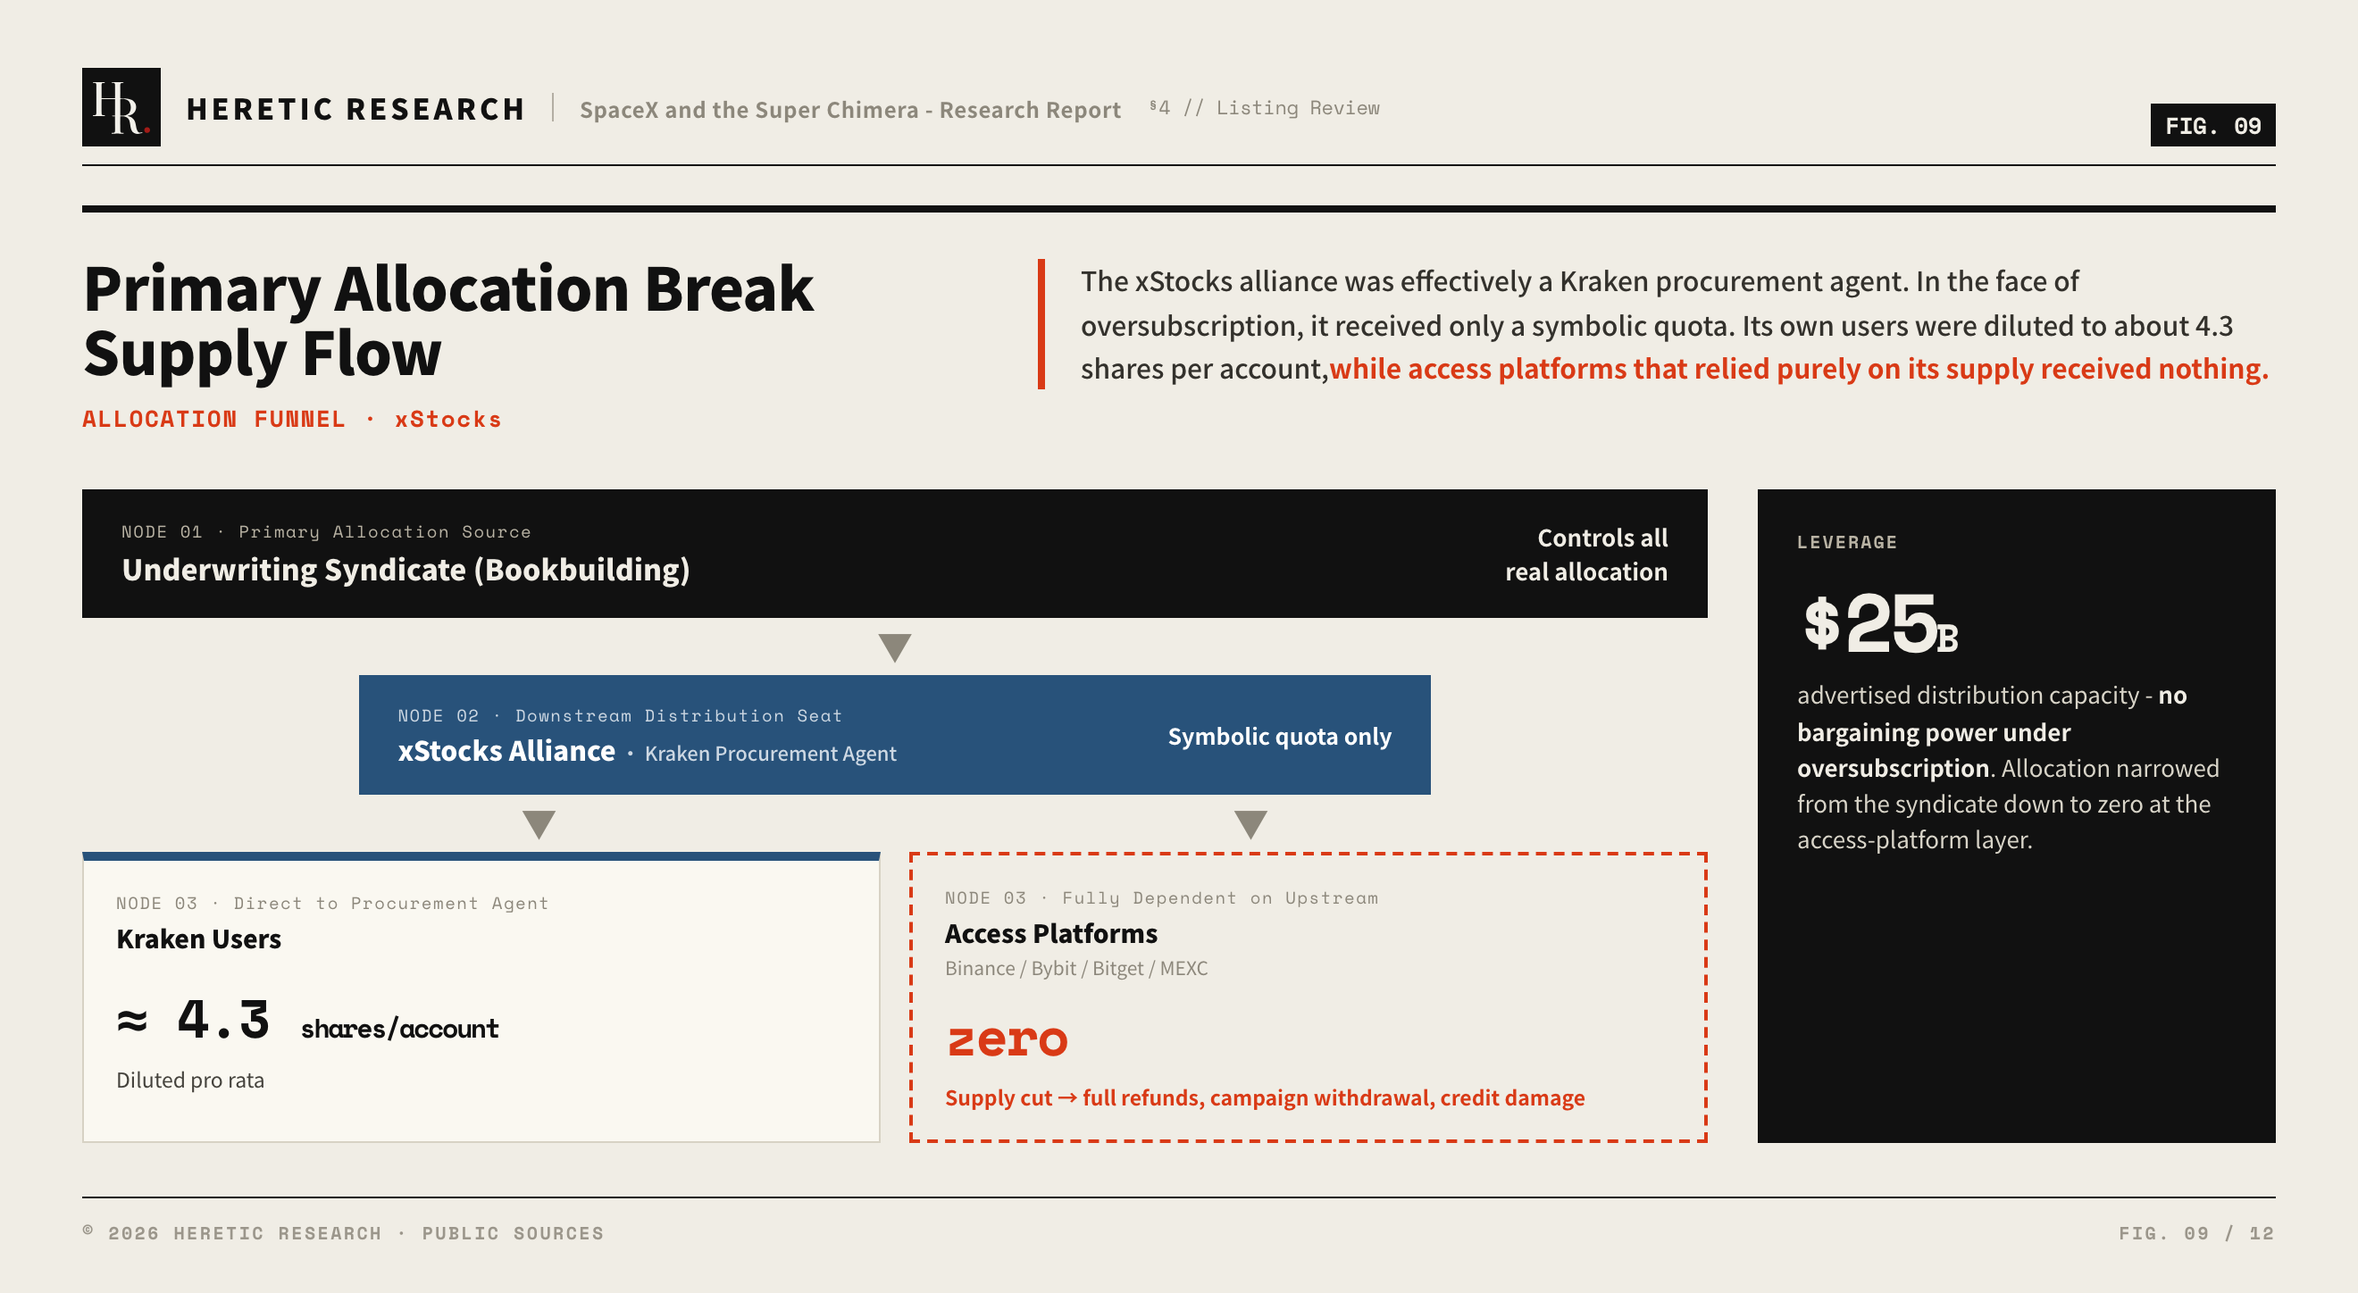Click the red "ALLOCATION FUNNEL · xStocks" tagline

292,419
